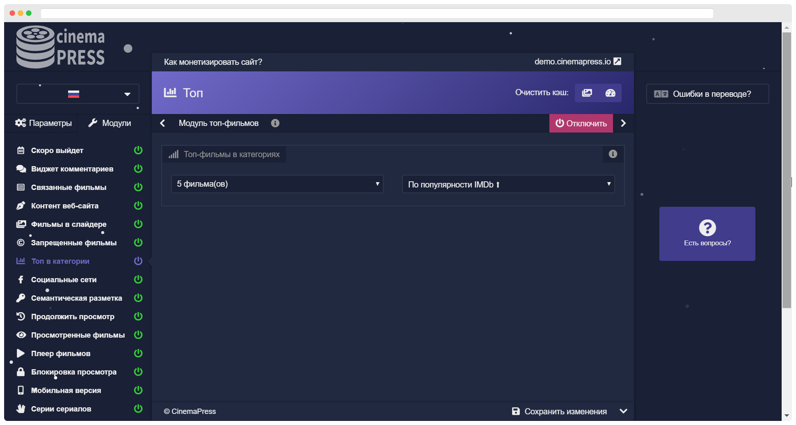
Task: Open Семантическая разметка module
Action: click(x=77, y=298)
